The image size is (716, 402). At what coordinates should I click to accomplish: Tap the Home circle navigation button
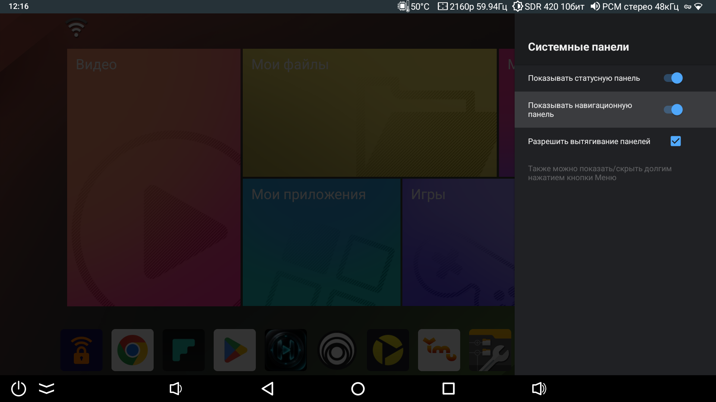358,389
